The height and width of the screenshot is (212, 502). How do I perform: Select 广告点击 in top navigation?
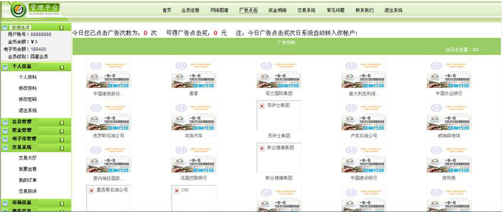[248, 10]
